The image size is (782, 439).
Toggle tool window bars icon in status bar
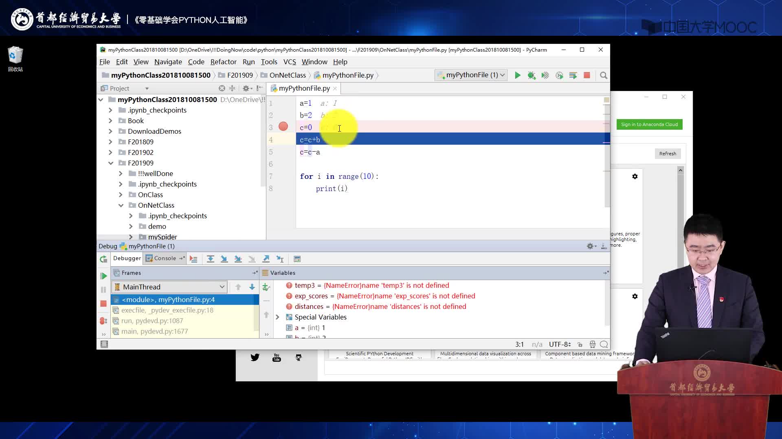(104, 344)
